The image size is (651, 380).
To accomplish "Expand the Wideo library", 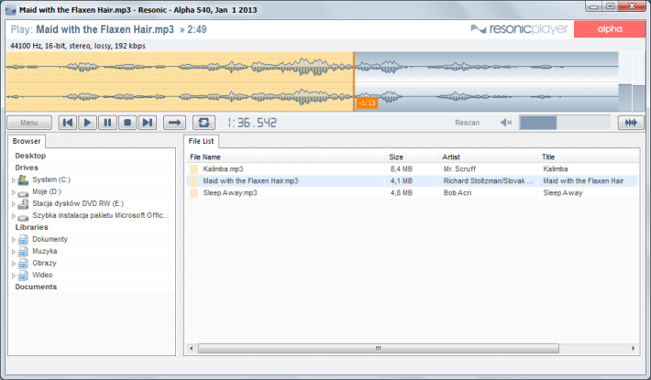I will coord(13,276).
